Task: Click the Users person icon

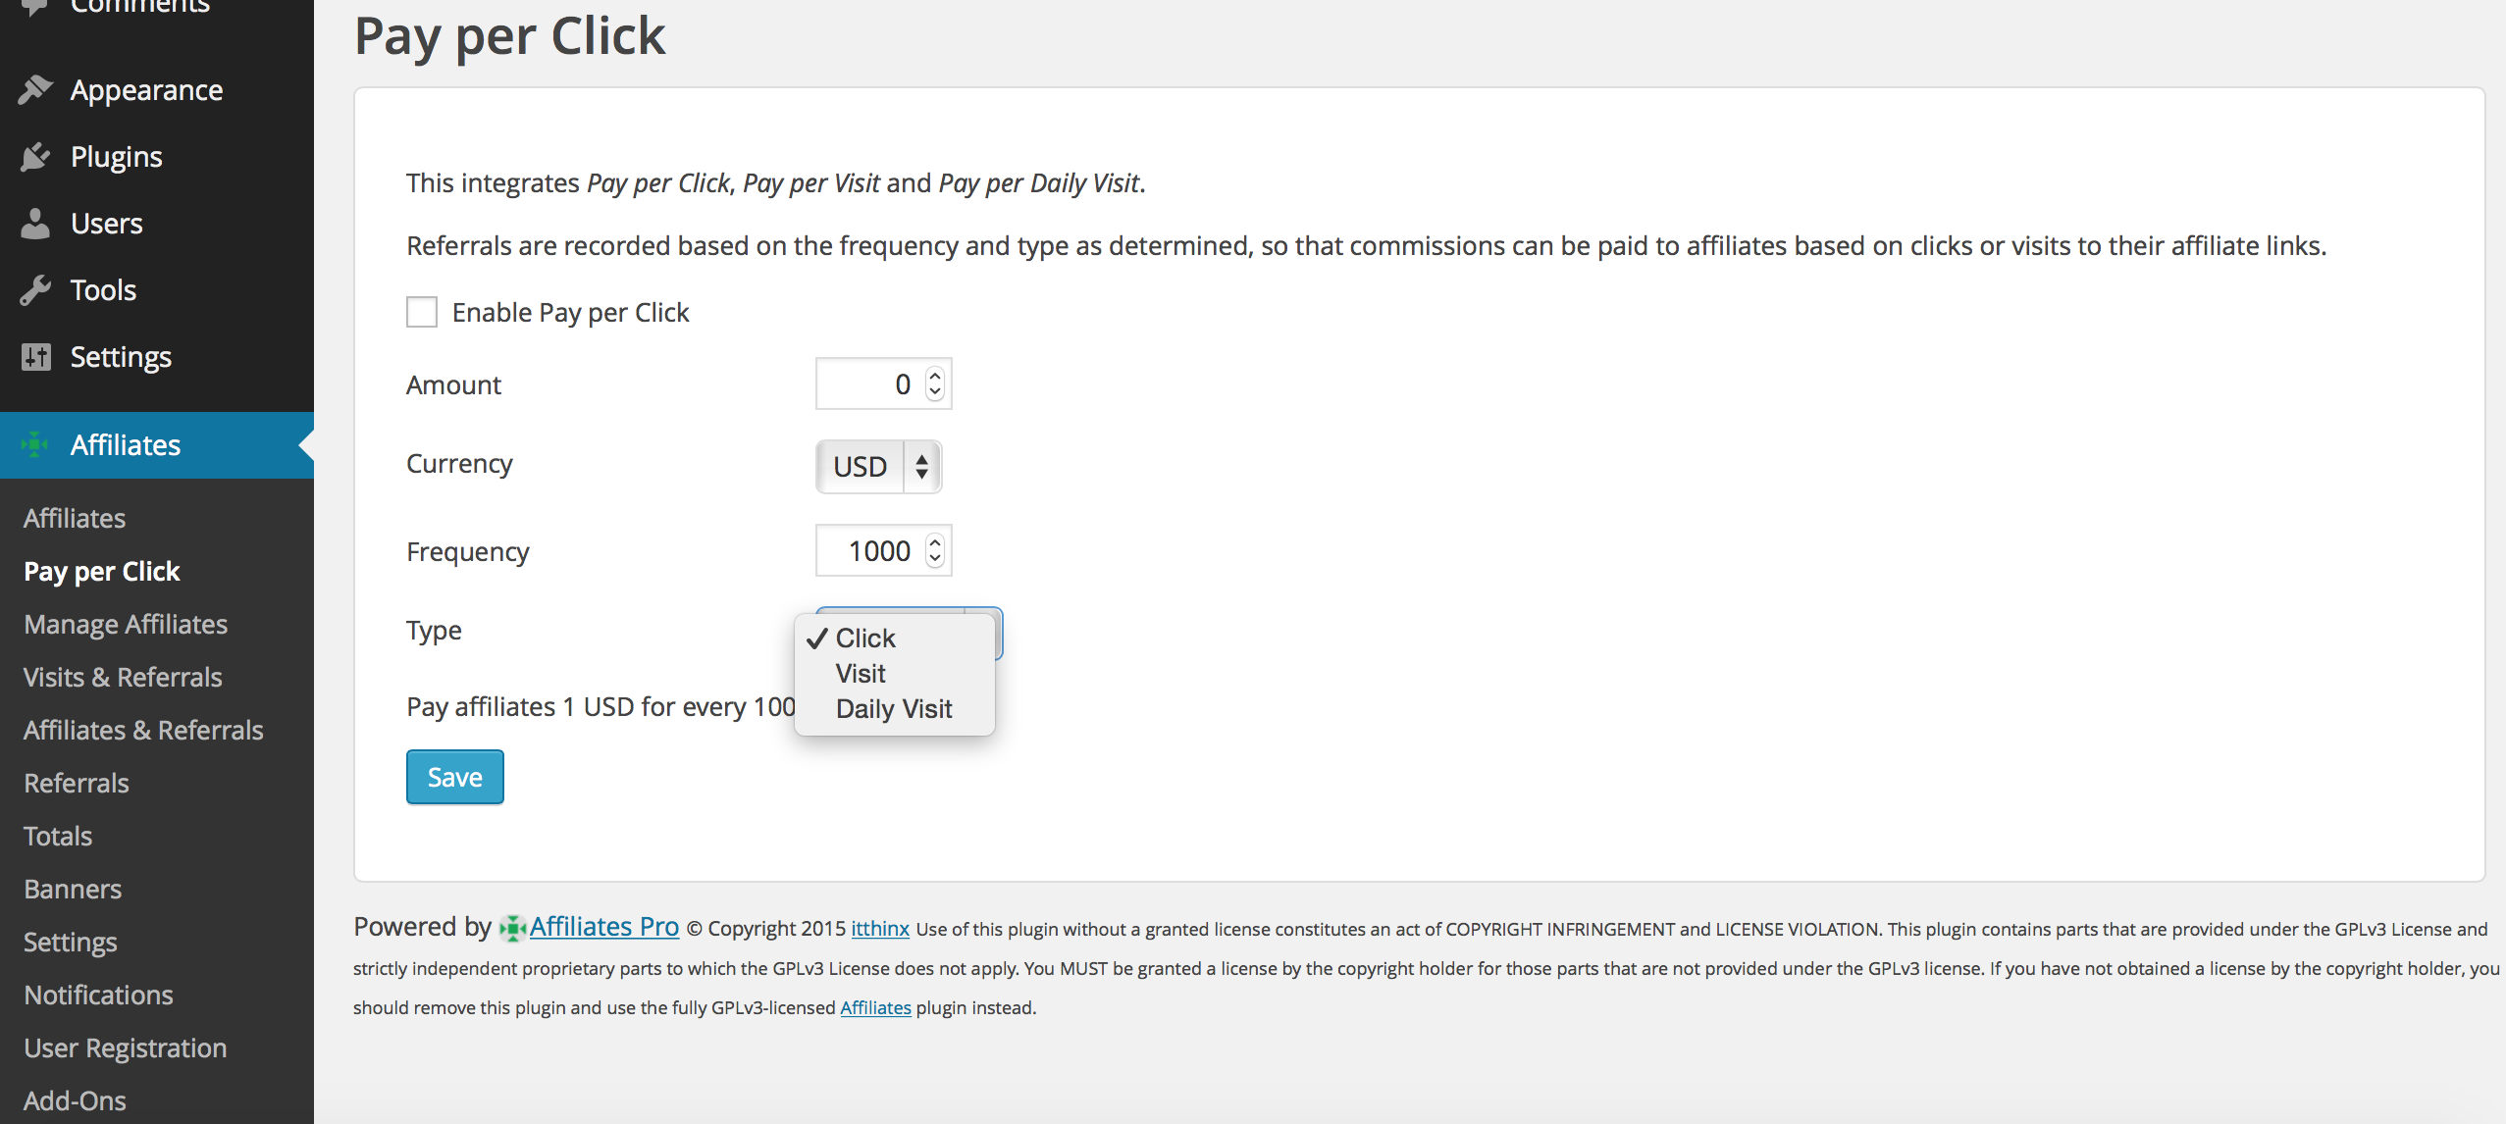Action: click(35, 223)
